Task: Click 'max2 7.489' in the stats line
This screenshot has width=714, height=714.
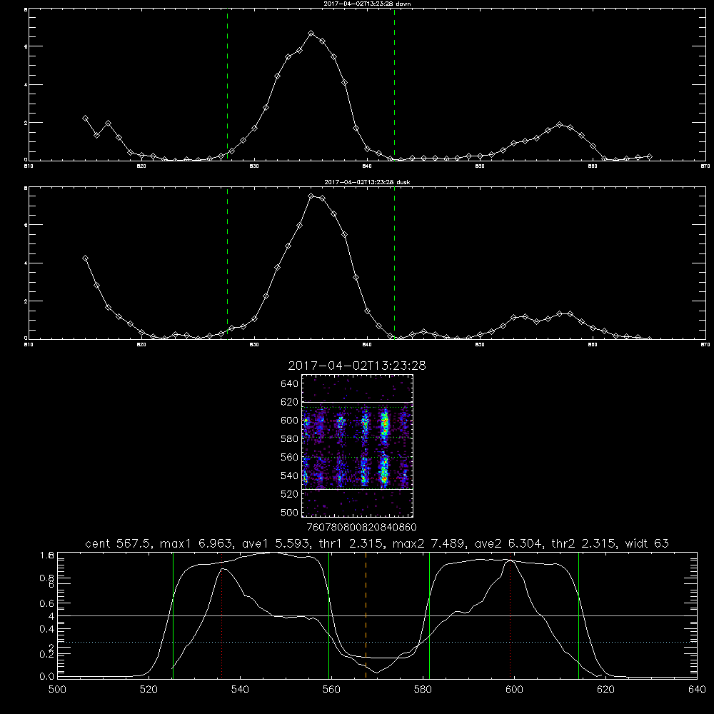Action: (429, 543)
